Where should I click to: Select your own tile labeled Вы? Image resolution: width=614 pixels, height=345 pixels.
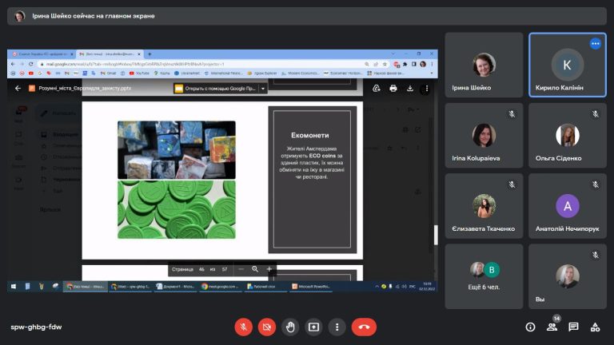click(x=568, y=276)
